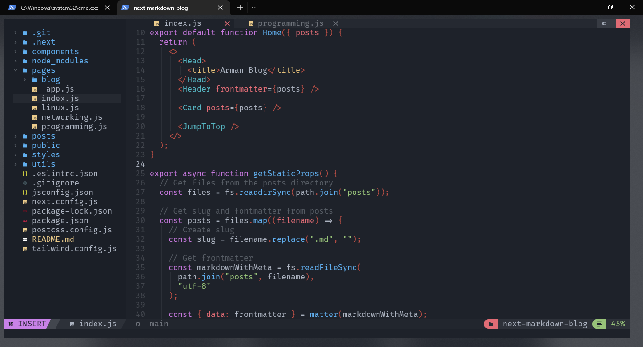Expand the components folder
Viewport: 643px width, 347px height.
[x=15, y=52]
